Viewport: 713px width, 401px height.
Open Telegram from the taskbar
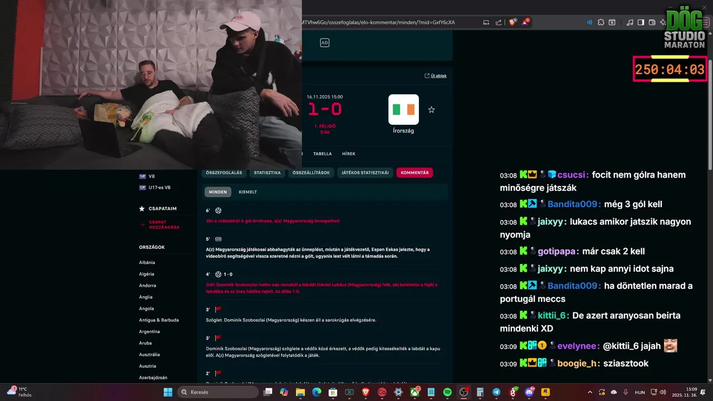pos(496,392)
